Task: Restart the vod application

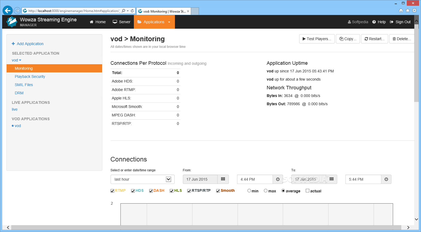Action: click(x=374, y=39)
